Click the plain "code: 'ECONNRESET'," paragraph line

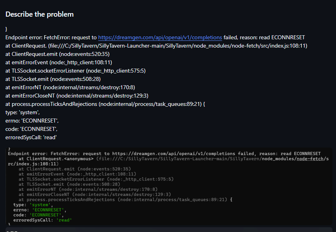pos(31,129)
